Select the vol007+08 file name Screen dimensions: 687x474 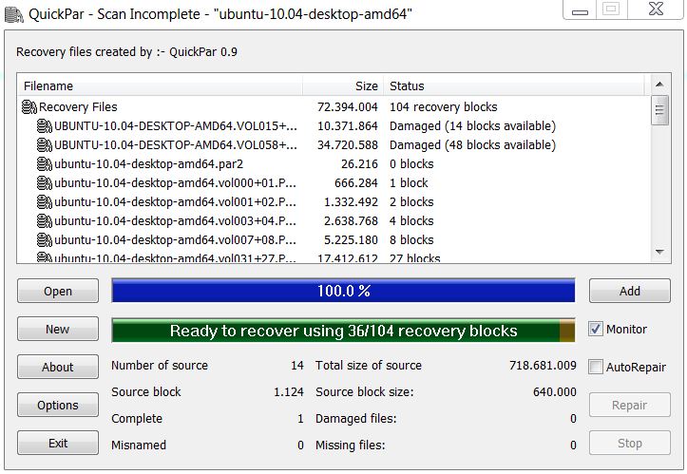(175, 239)
